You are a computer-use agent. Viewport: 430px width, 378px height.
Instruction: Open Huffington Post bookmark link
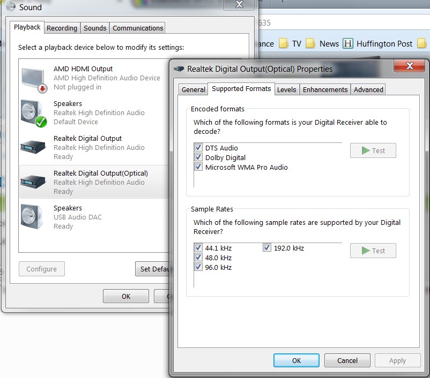pyautogui.click(x=384, y=43)
